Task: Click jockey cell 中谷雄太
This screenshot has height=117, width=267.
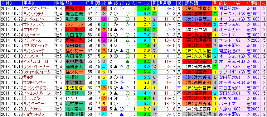Action: coord(75,82)
